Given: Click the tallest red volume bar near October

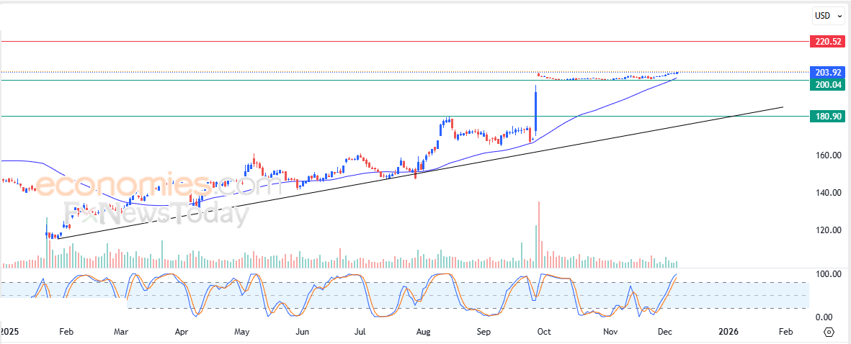Looking at the screenshot, I should click(539, 235).
